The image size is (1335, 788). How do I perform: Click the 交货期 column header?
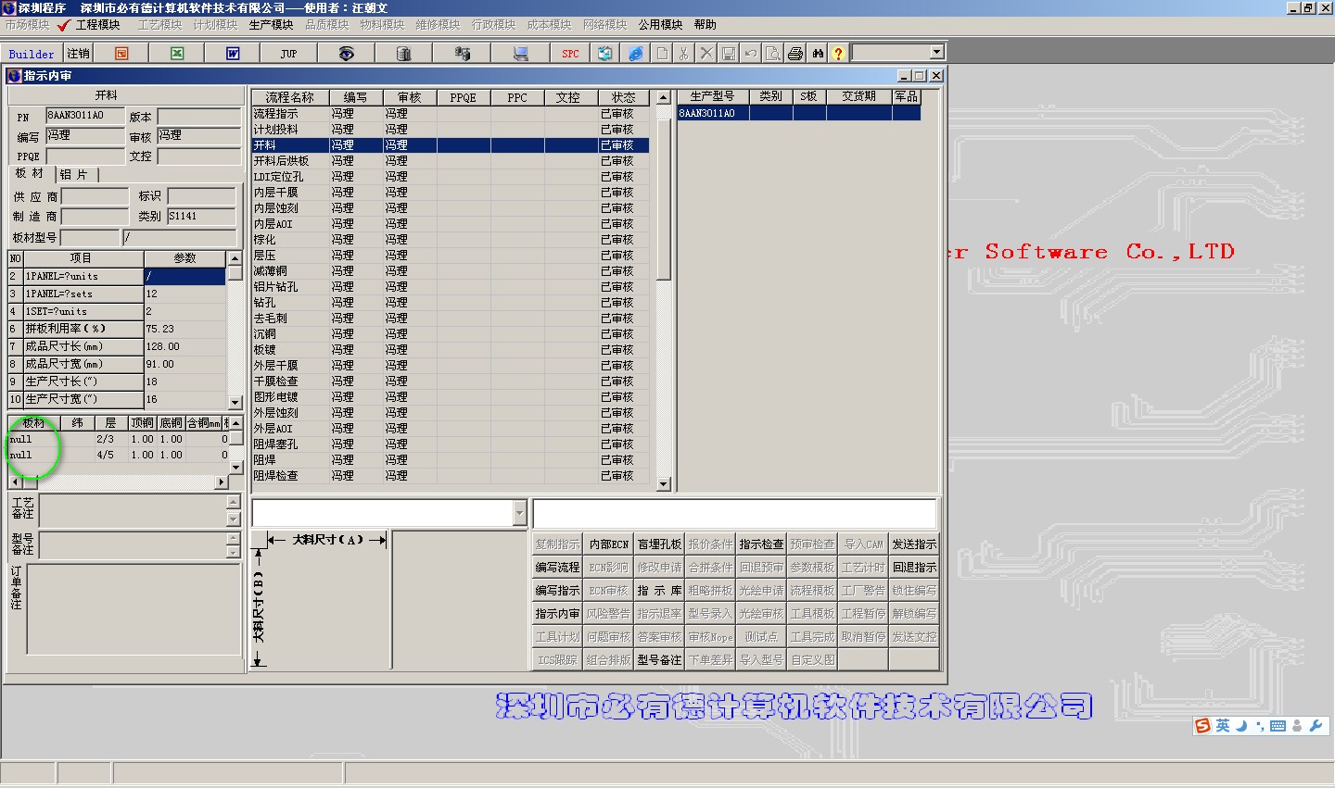[x=858, y=96]
